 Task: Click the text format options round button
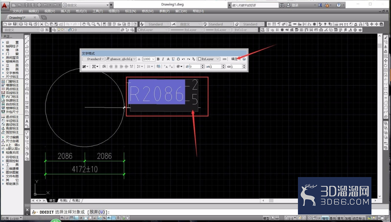244,59
